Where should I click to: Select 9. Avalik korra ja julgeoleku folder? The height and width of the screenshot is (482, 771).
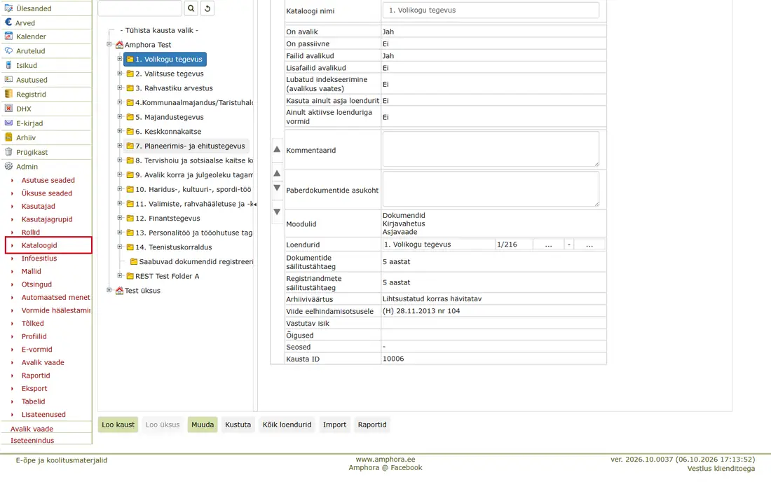193,175
